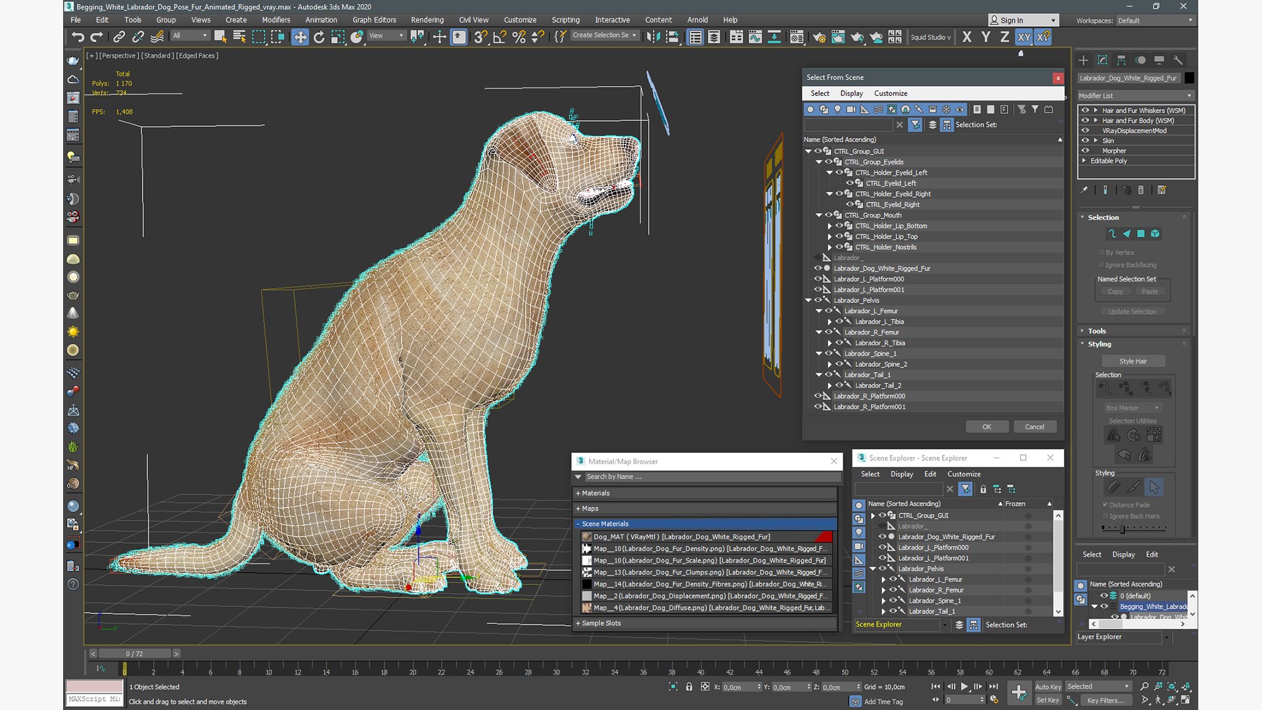The height and width of the screenshot is (710, 1262).
Task: Expand the Materials group in Material/Map Browser
Action: tap(705, 493)
